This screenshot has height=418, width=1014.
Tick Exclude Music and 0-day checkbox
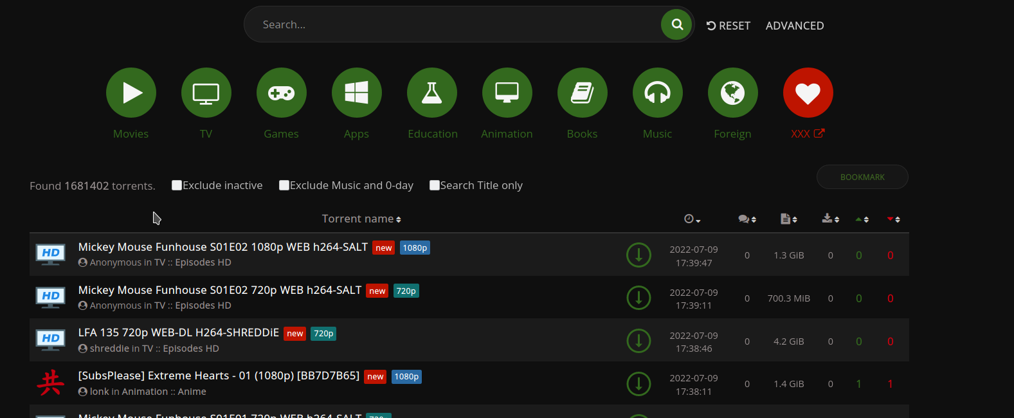coord(284,185)
